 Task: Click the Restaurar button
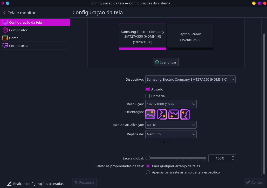(85, 182)
